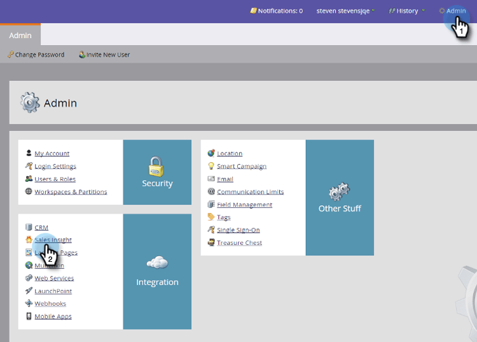
Task: Click the Location globe icon
Action: pos(211,153)
